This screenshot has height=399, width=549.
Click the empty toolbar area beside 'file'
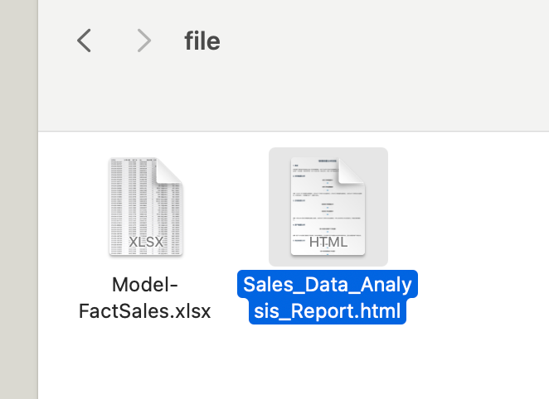click(x=385, y=41)
